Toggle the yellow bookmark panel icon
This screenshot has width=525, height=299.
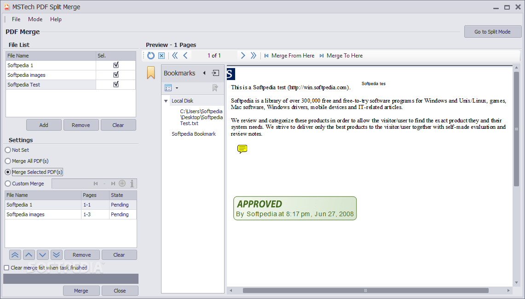[x=151, y=73]
